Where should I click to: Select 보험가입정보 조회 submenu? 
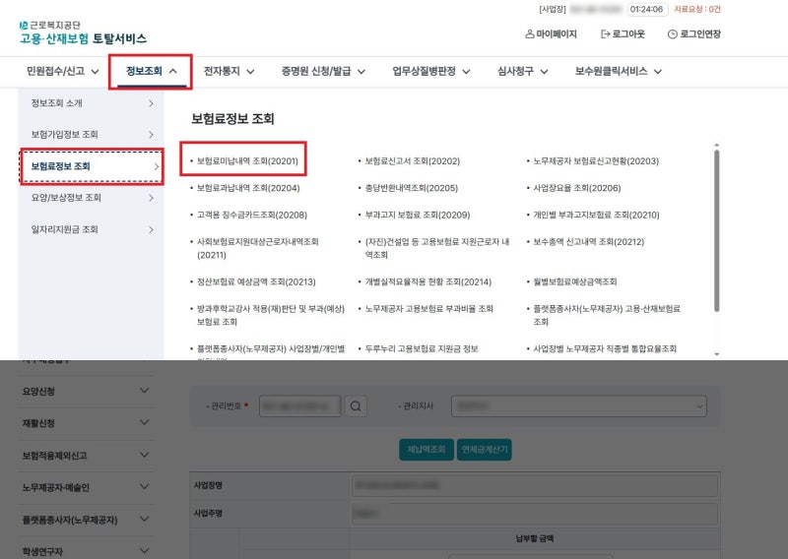[92, 135]
